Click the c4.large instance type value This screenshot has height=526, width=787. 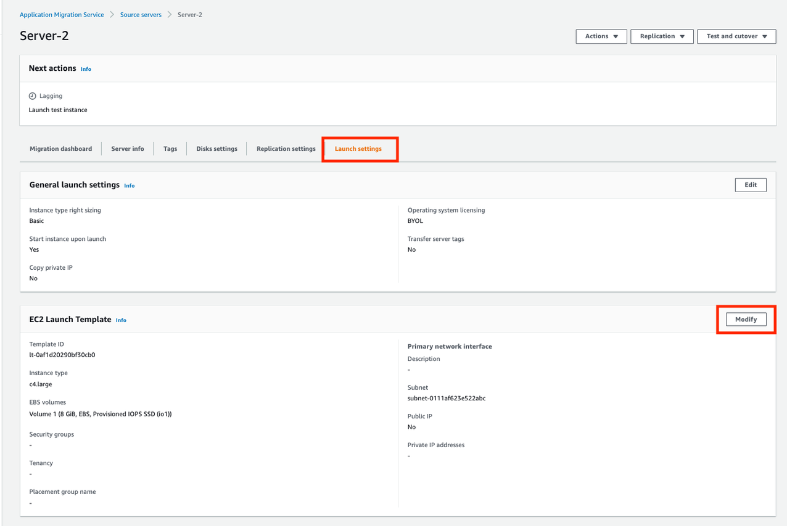point(41,384)
